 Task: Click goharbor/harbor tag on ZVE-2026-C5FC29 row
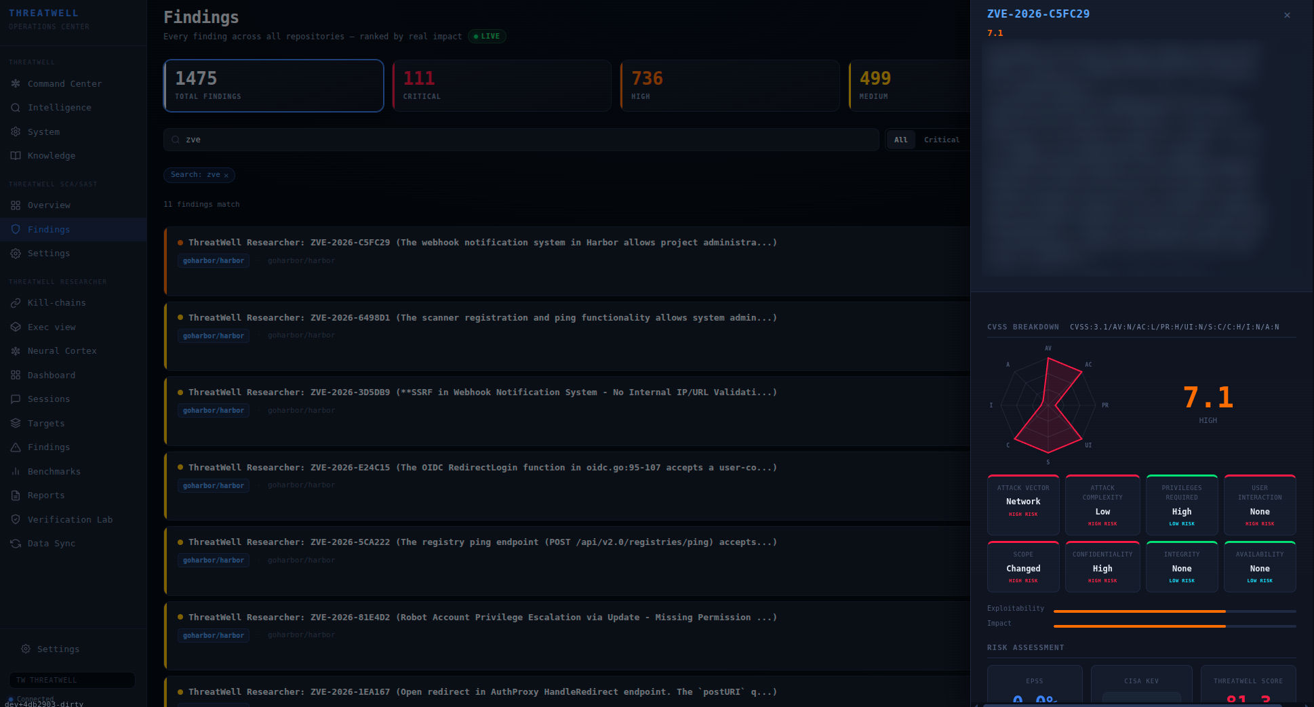coord(214,261)
